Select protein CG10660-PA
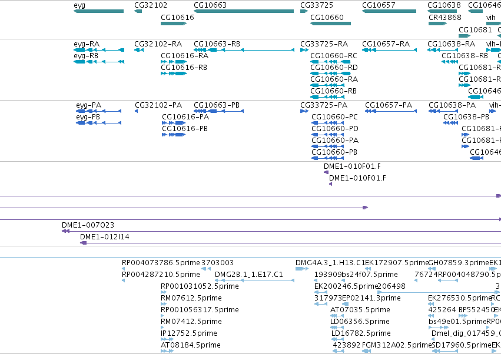 tap(335, 141)
